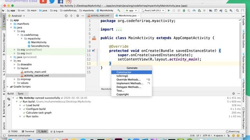The height and width of the screenshot is (140, 250).
Task: Click the YouTube icon at the top
Action: [x=43, y=2]
